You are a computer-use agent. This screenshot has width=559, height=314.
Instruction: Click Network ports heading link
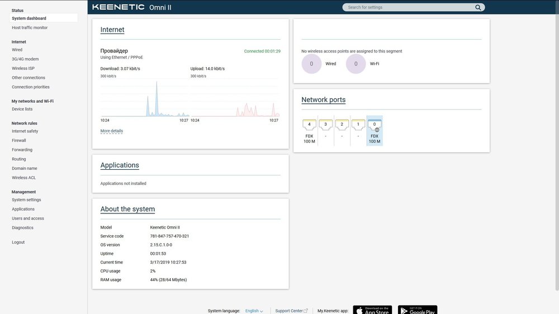323,100
